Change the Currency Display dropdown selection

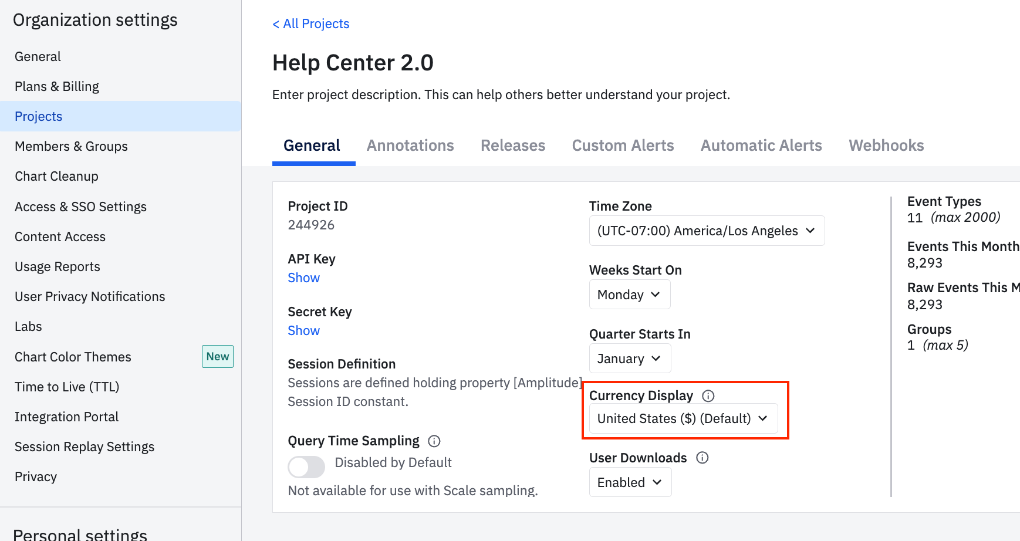(x=683, y=418)
